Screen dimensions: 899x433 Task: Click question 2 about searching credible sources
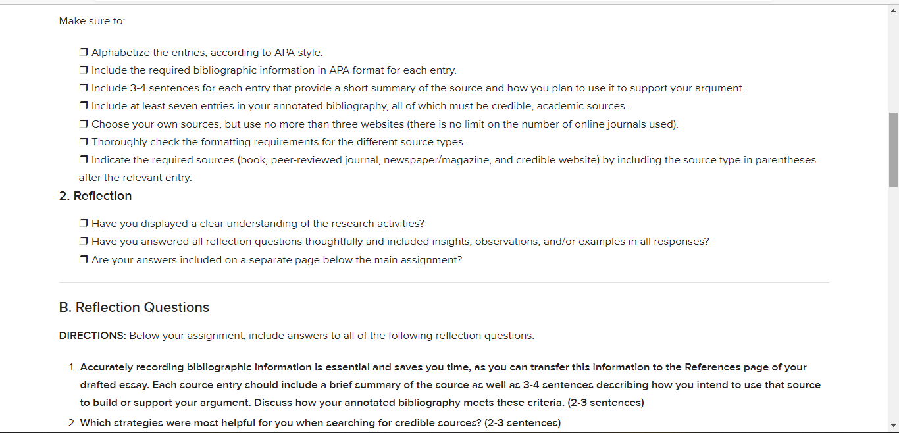(321, 423)
